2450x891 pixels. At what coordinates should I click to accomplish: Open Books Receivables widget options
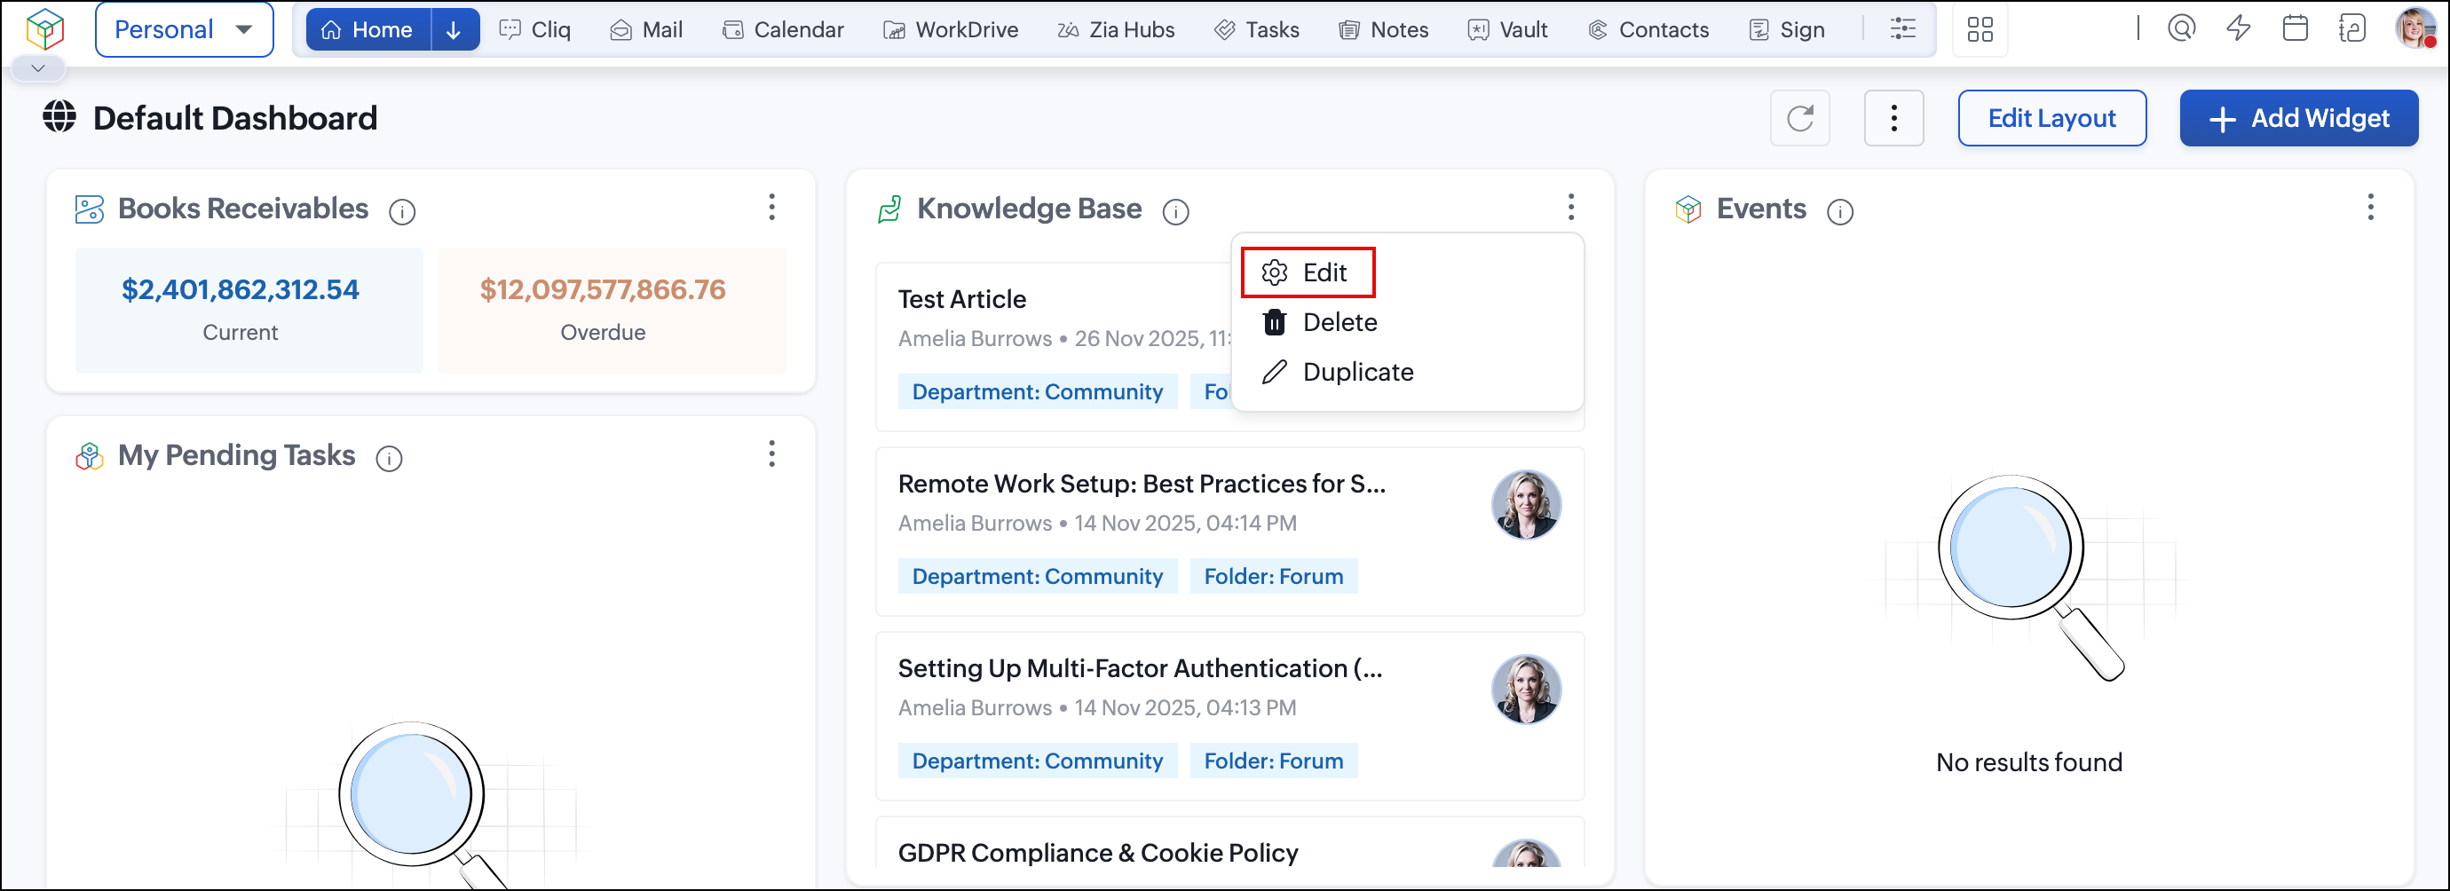pyautogui.click(x=772, y=208)
